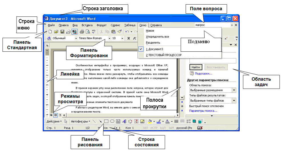
Task: Select checked window 1 Документ3
Action: 154,49
